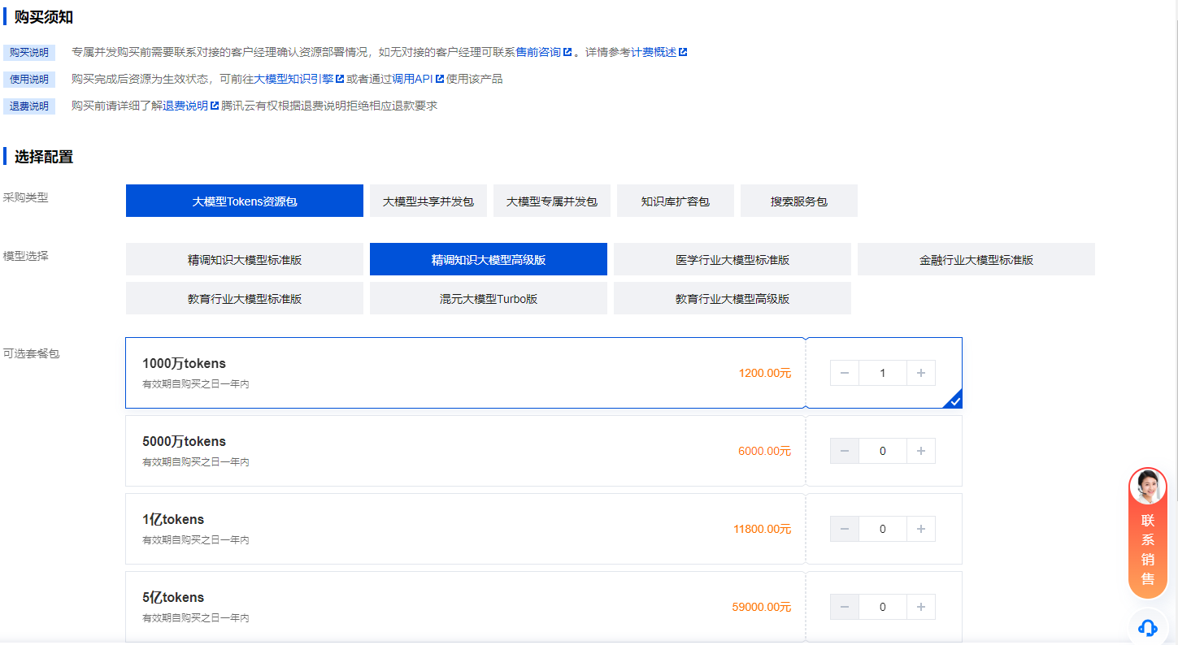Open the 退费说明 link
The width and height of the screenshot is (1178, 645).
click(185, 106)
